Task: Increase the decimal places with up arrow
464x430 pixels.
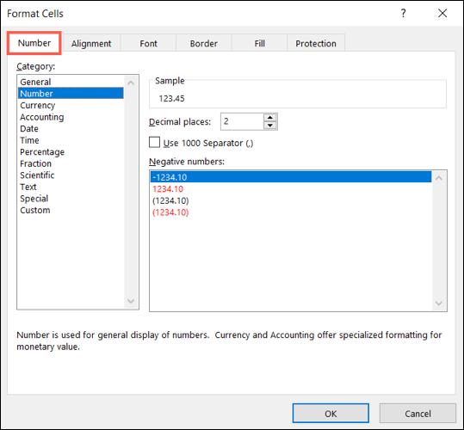Action: (x=270, y=118)
